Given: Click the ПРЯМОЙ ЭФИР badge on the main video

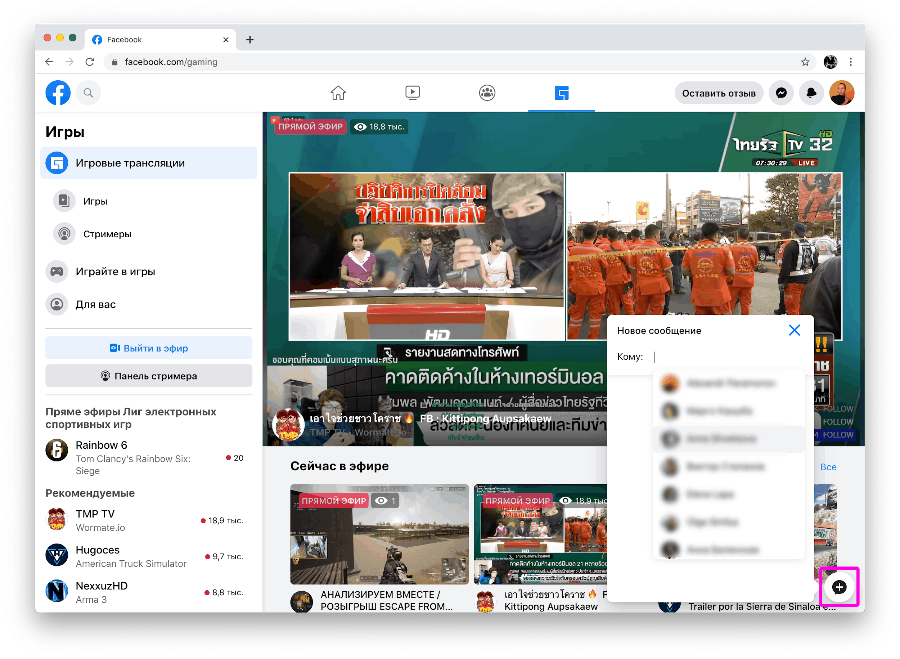Looking at the screenshot, I should 310,127.
